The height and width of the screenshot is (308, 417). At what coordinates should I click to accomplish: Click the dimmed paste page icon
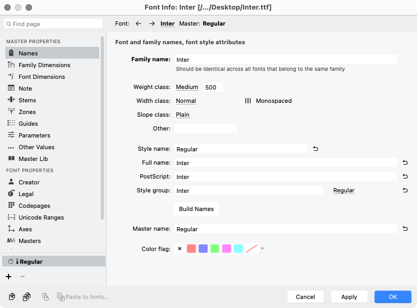click(x=45, y=297)
